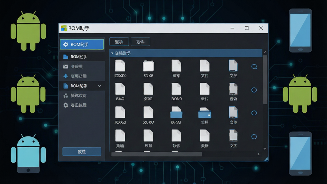
Task: Select the 文件 file in the bottom row
Action: [x=233, y=139]
